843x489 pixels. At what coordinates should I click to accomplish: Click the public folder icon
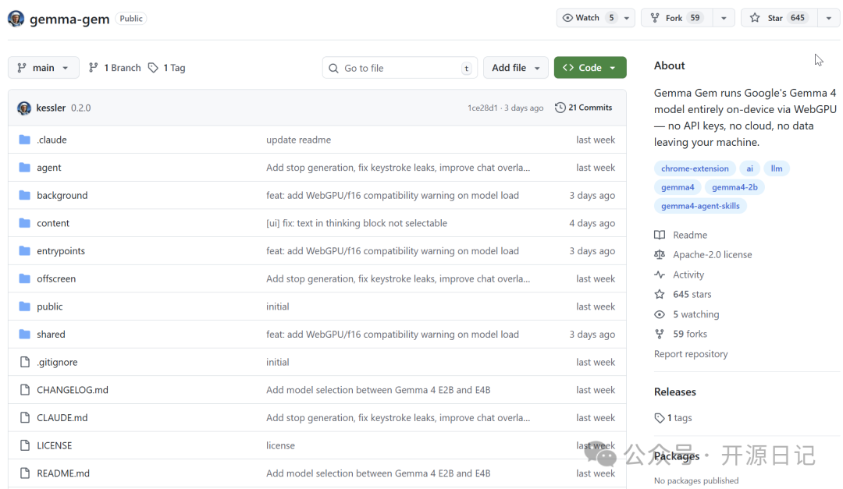coord(25,307)
